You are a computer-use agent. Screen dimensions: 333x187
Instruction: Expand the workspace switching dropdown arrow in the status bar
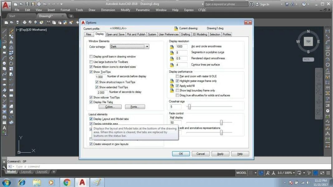[304, 173]
